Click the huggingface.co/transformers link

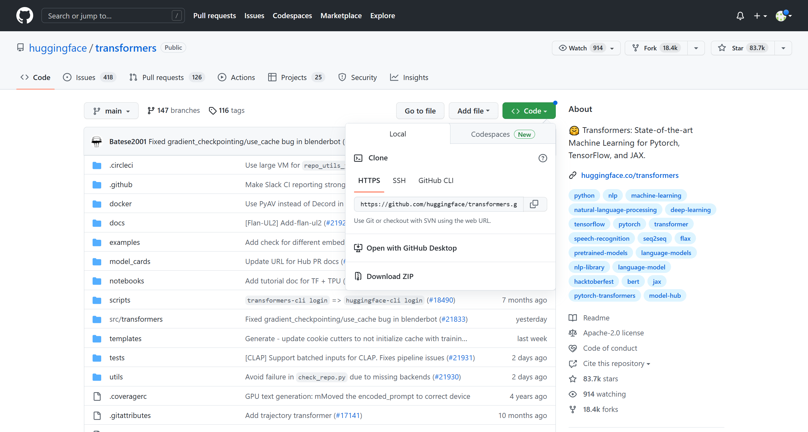(x=630, y=175)
